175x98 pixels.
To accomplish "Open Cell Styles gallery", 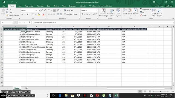I will 118,13.
